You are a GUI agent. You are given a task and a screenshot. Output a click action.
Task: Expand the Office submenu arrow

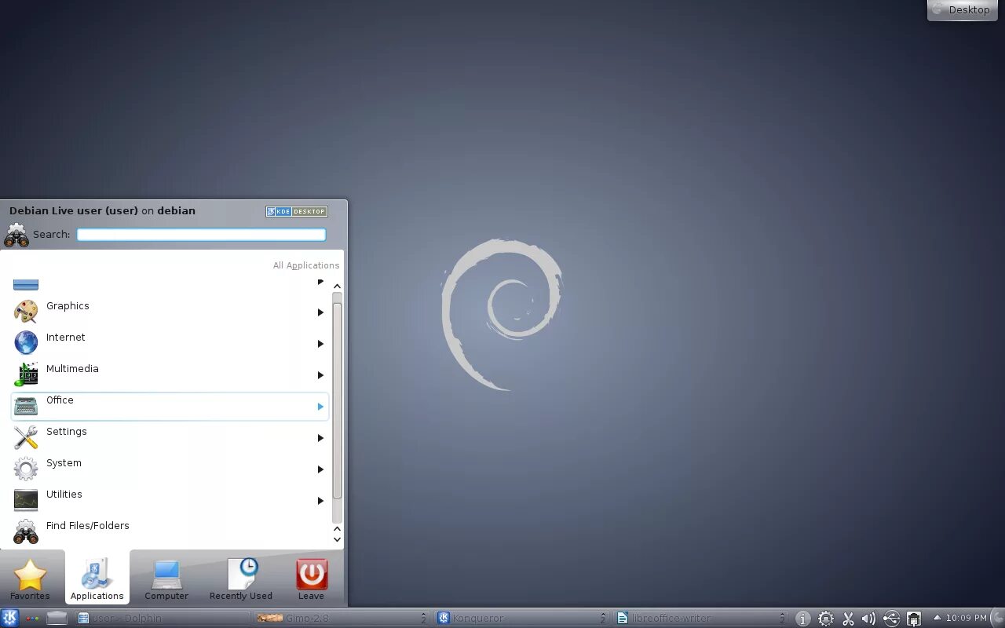coord(320,407)
